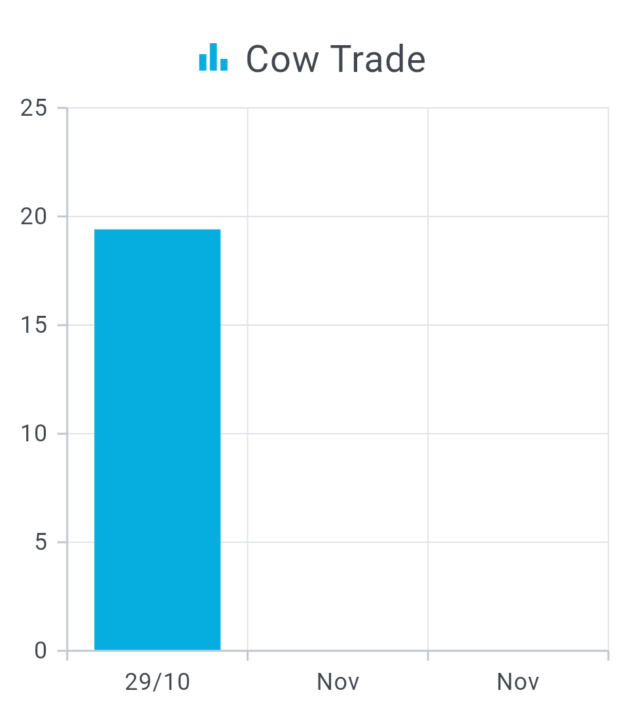Click the first Nov x-axis label
Screen dimensions: 628x718
click(x=338, y=682)
